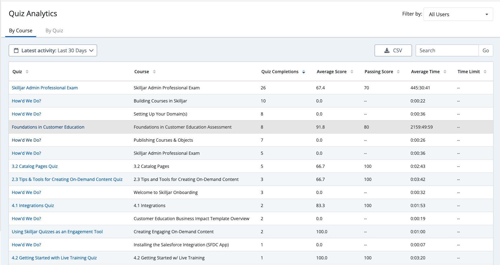This screenshot has width=500, height=265.
Task: Sort by Course column arrows
Action: point(154,72)
